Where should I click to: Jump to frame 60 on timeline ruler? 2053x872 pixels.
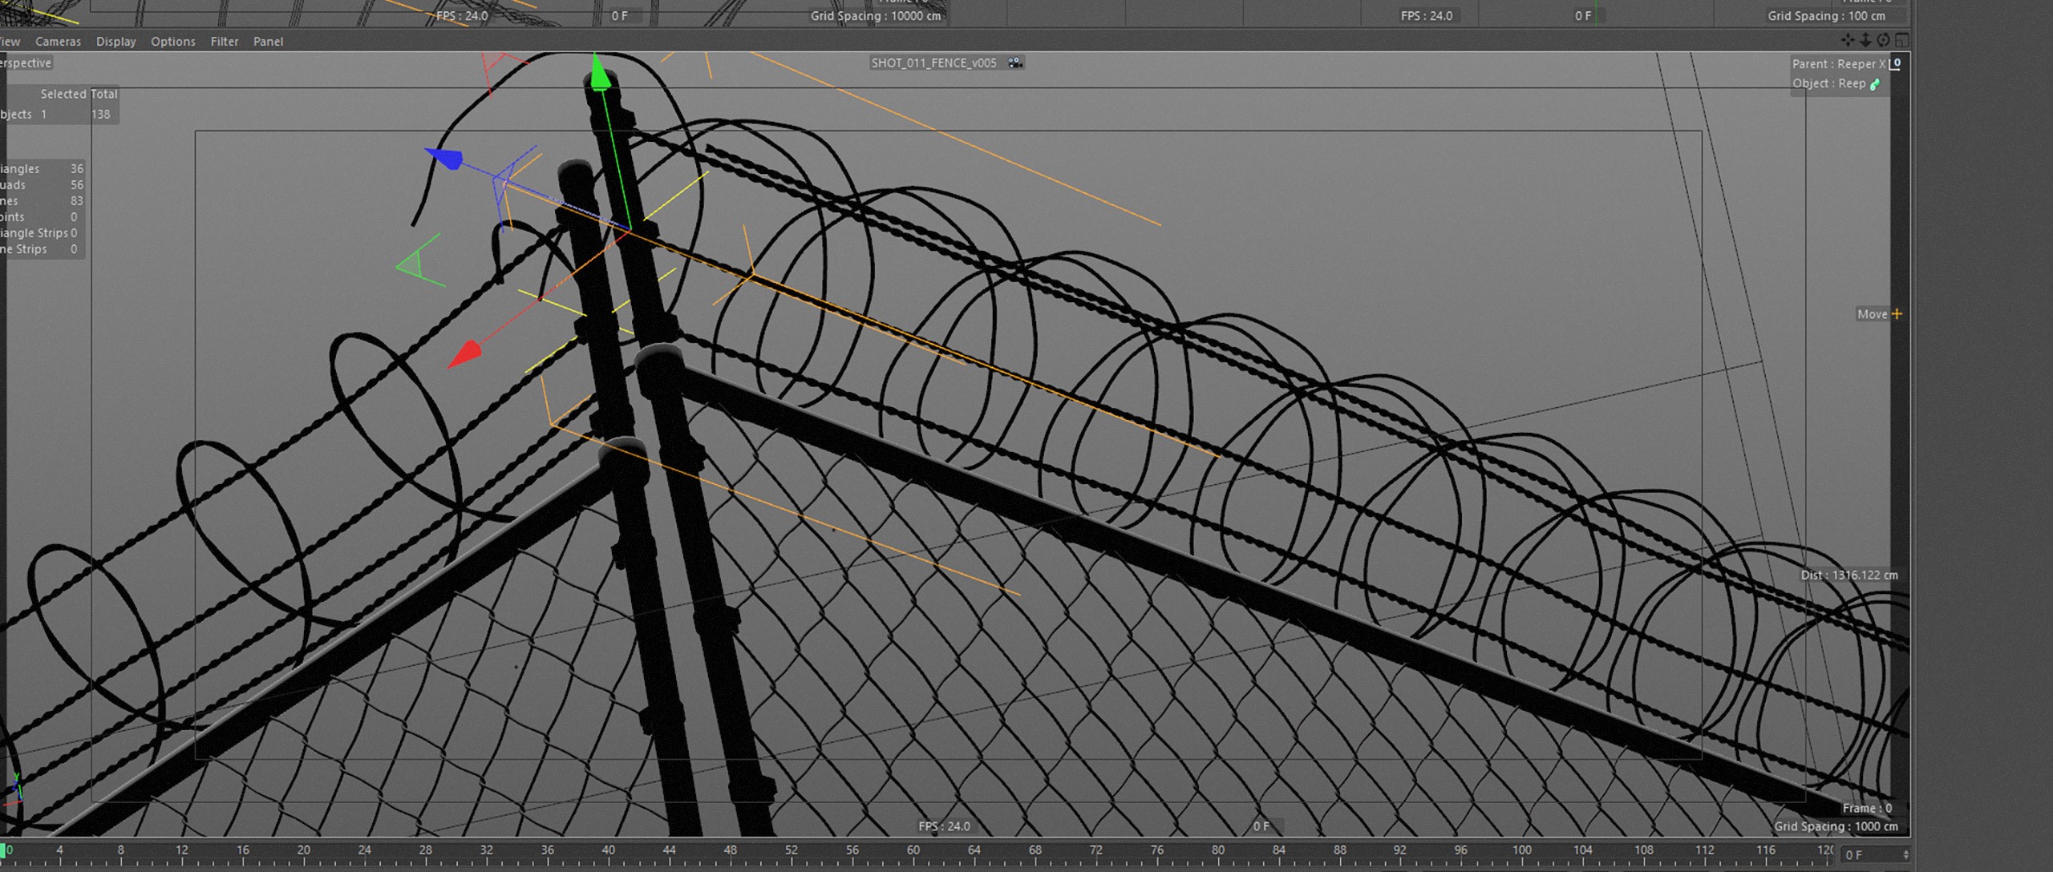(x=913, y=855)
